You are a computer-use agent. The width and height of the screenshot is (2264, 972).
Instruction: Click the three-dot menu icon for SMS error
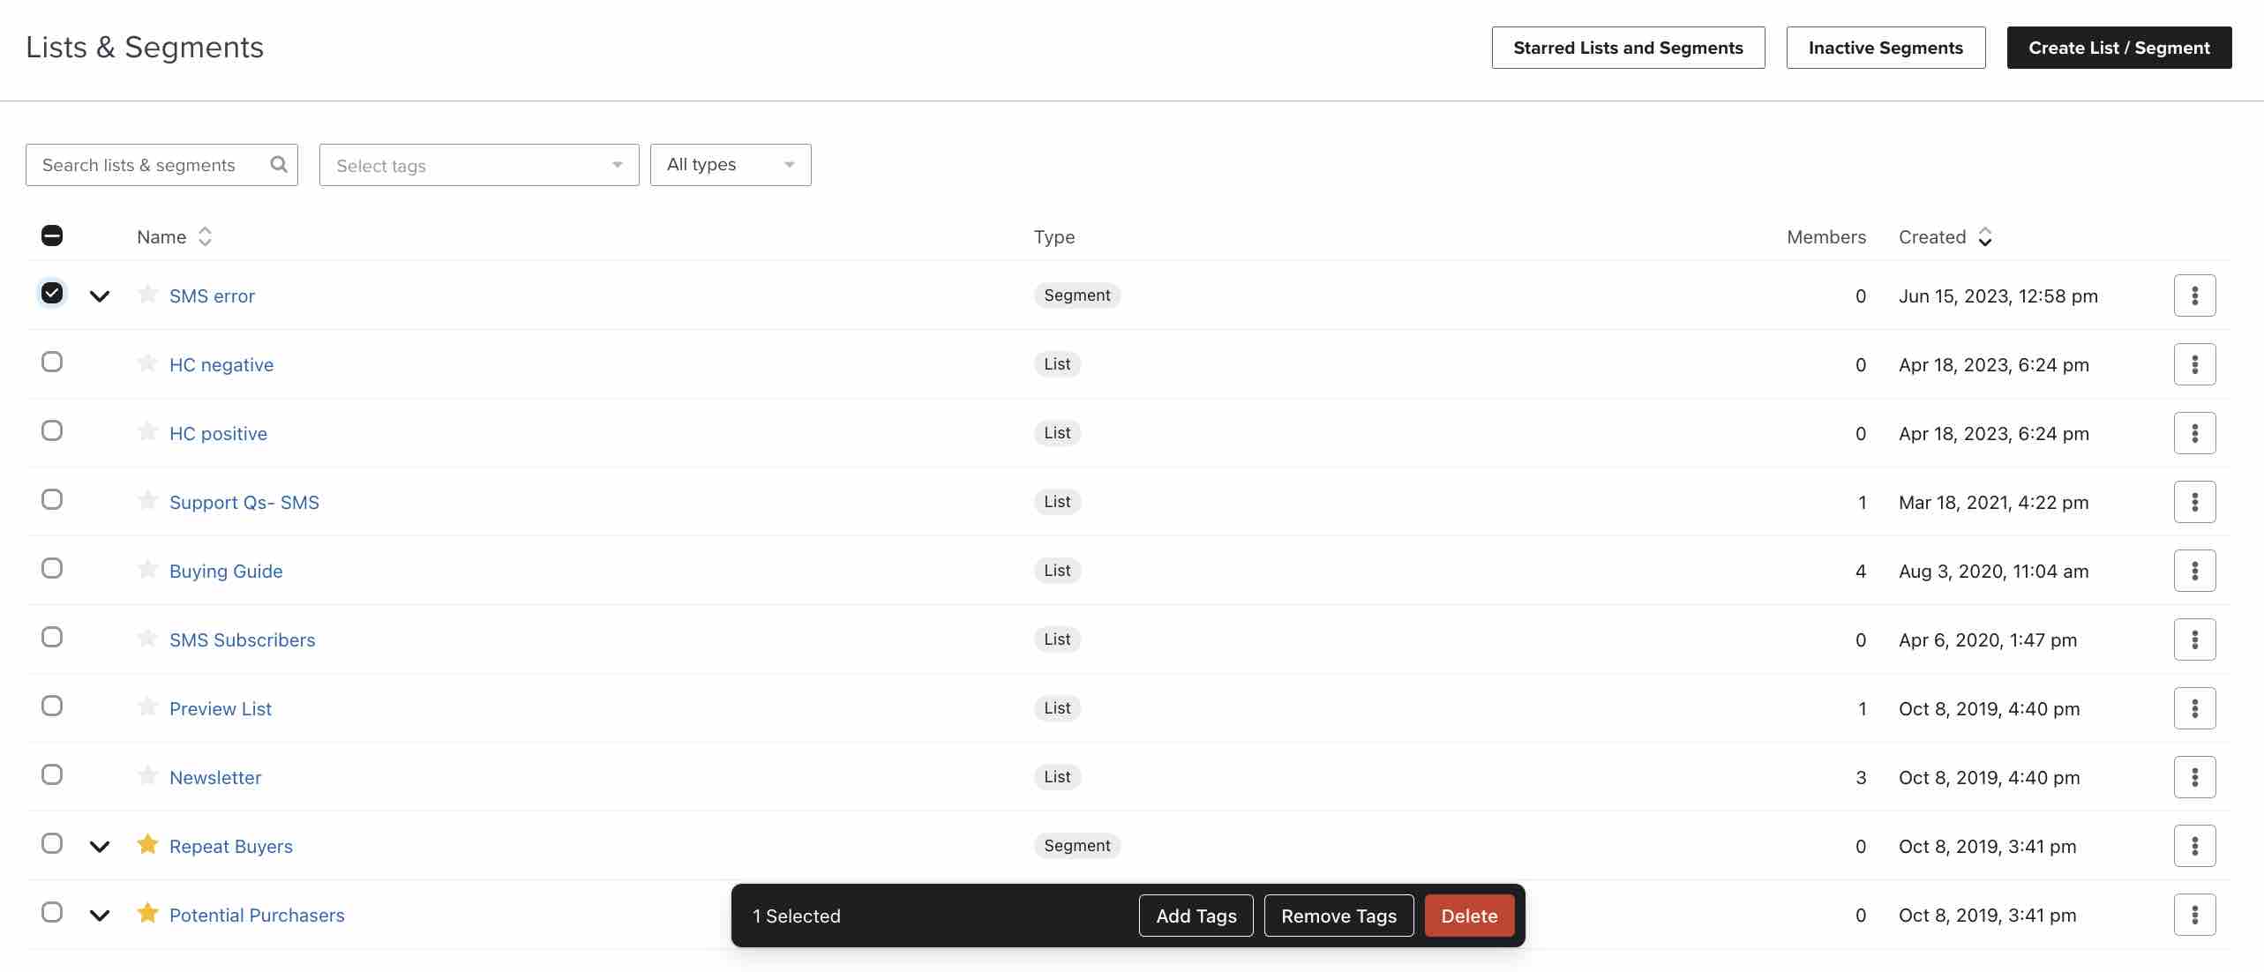click(x=2194, y=295)
